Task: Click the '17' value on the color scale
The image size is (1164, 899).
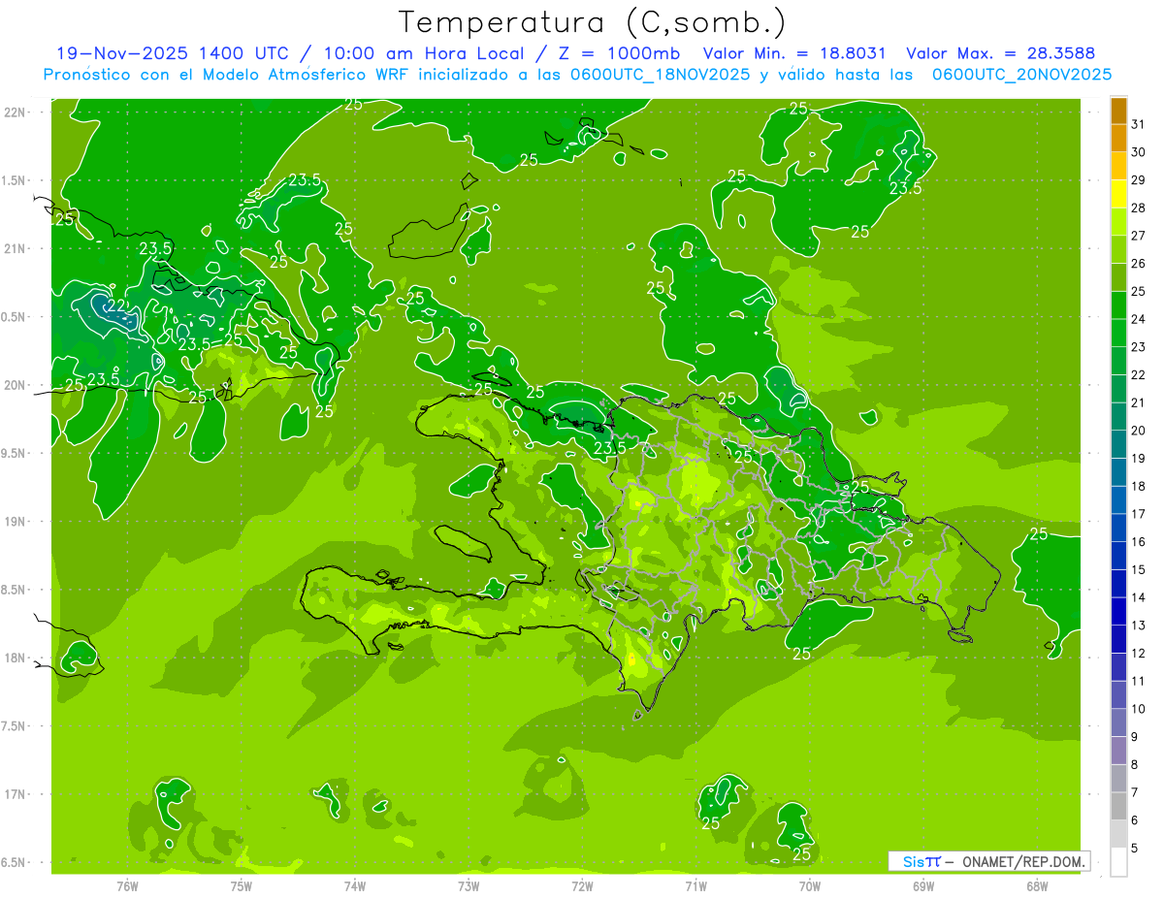Action: 1139,514
